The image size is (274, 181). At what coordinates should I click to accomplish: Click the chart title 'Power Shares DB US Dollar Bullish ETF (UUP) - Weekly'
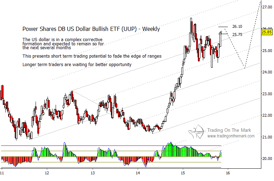tap(91, 29)
